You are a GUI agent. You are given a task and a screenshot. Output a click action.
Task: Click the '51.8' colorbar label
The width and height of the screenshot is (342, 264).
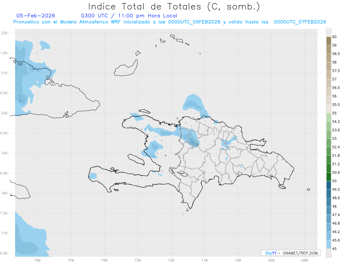336,155
